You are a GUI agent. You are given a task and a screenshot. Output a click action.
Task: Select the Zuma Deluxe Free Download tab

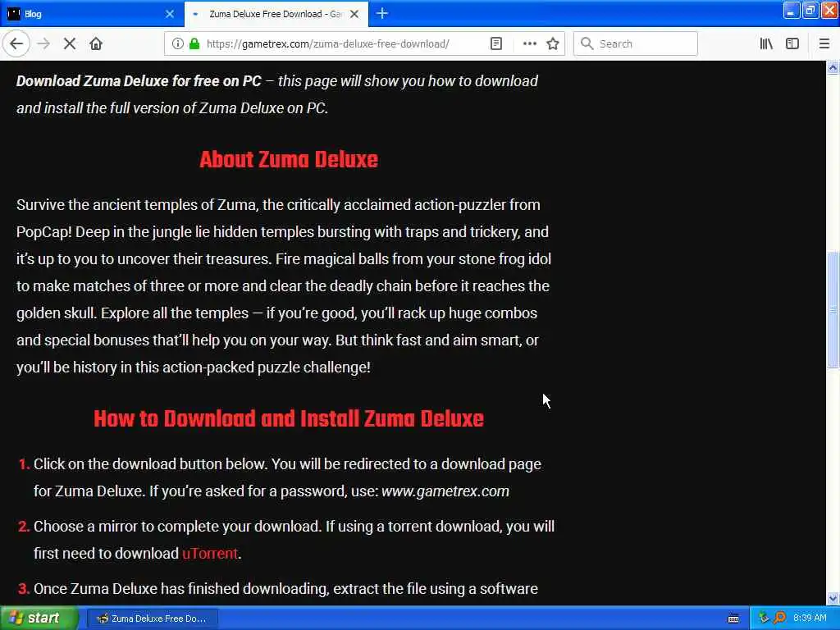[x=276, y=14]
